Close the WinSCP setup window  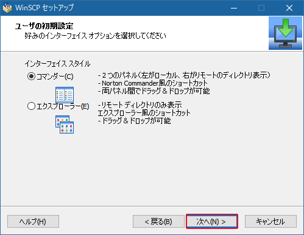[x=289, y=8]
